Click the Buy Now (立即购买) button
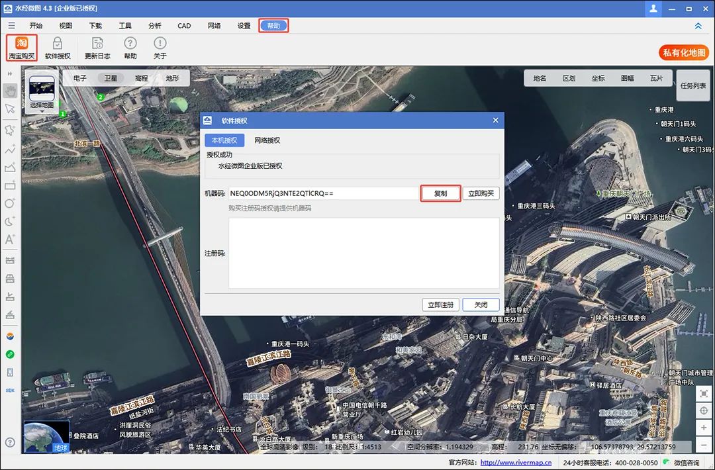 481,193
